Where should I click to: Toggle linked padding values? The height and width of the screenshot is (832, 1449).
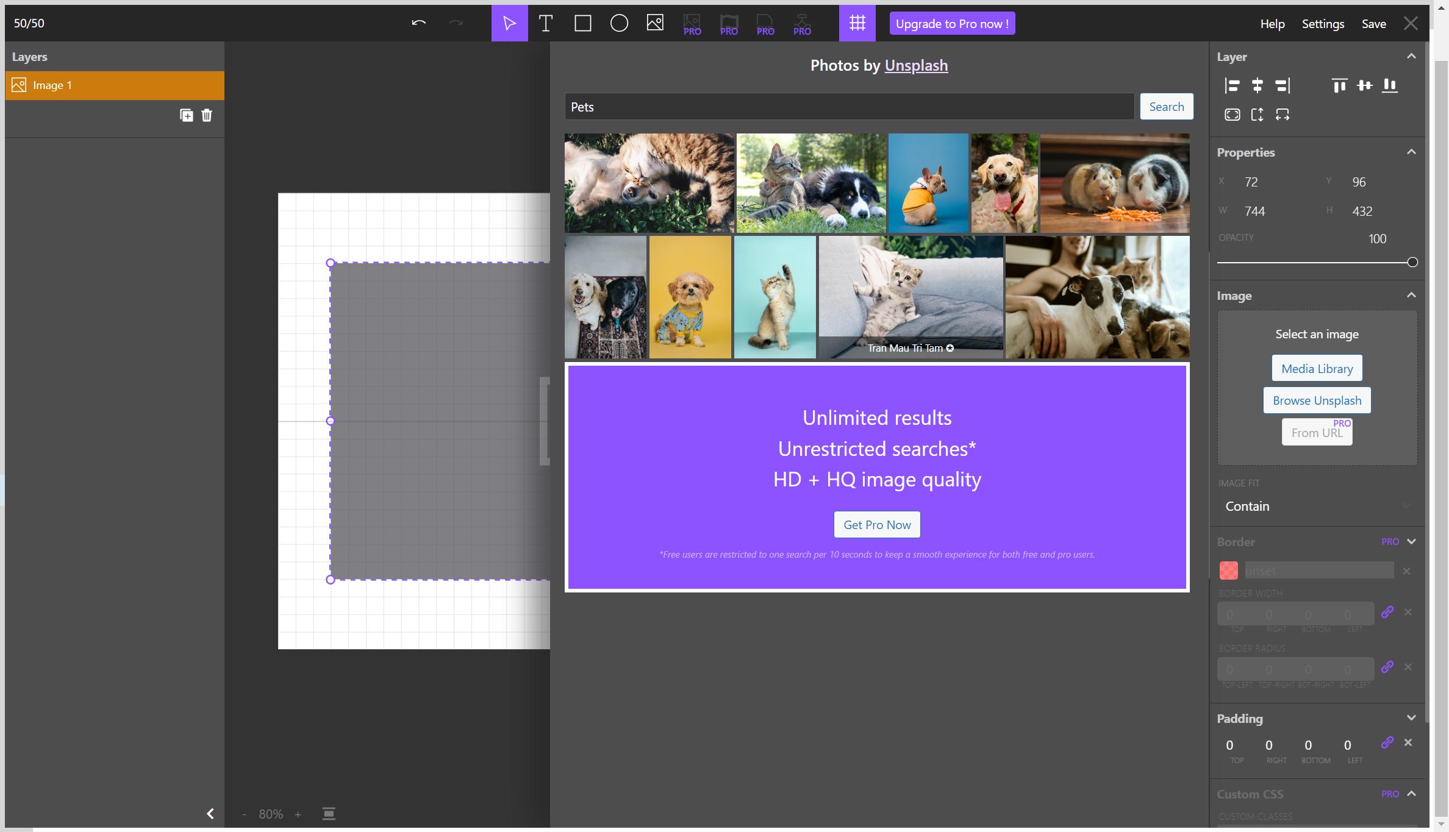[1387, 742]
